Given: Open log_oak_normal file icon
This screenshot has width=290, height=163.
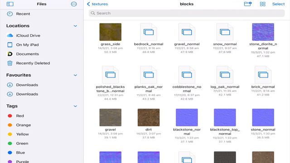Looking at the screenshot, I should tap(225, 75).
